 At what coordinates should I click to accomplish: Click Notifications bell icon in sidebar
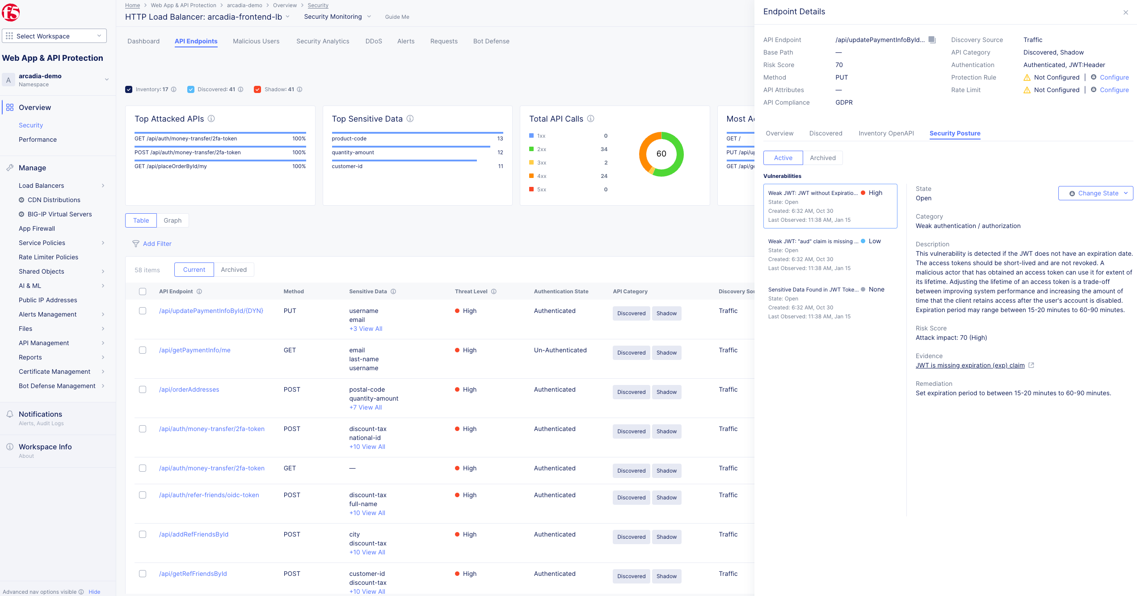10,414
